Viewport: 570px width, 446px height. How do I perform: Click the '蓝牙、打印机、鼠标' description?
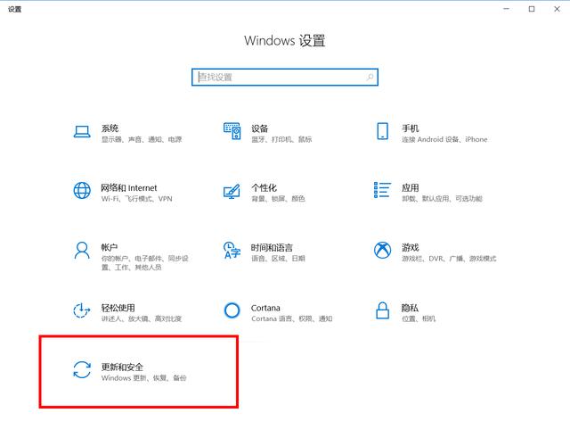point(281,139)
